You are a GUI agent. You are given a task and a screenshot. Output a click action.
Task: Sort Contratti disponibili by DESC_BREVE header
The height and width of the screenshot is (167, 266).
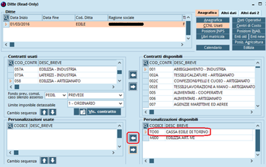point(214,63)
